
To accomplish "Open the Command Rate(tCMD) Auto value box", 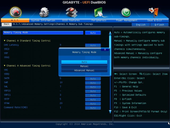I will 93,108.
